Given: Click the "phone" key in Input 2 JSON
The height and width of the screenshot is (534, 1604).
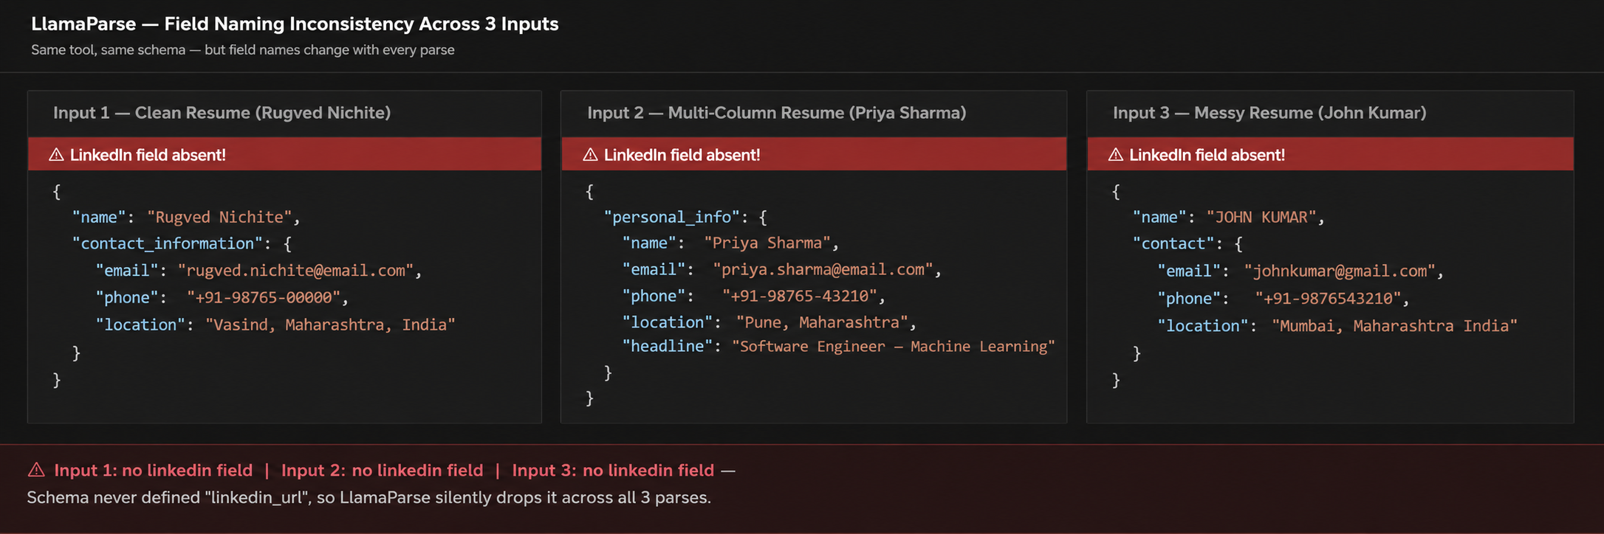Looking at the screenshot, I should click(x=654, y=297).
